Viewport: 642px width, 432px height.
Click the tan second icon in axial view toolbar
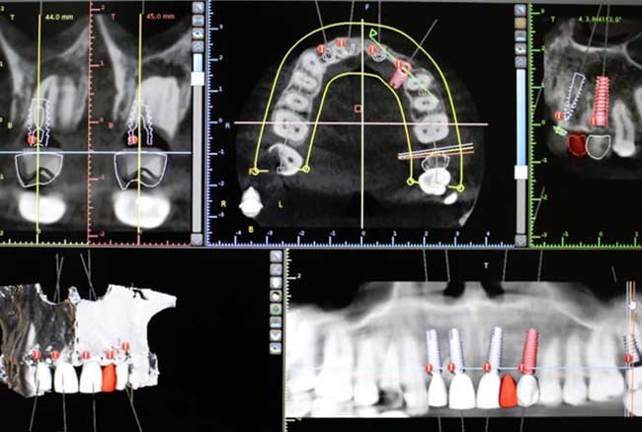coord(521,24)
